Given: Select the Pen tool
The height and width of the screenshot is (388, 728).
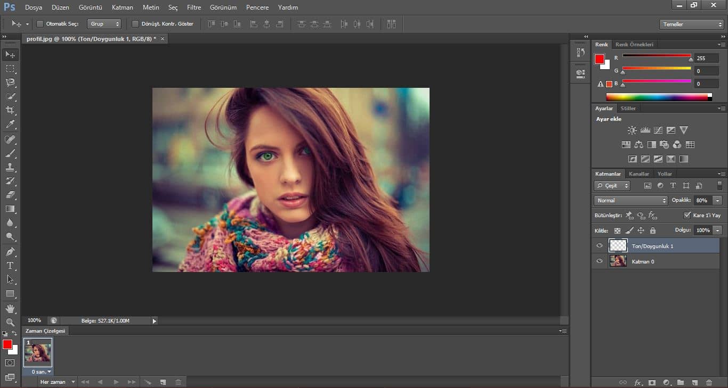Looking at the screenshot, I should [10, 251].
